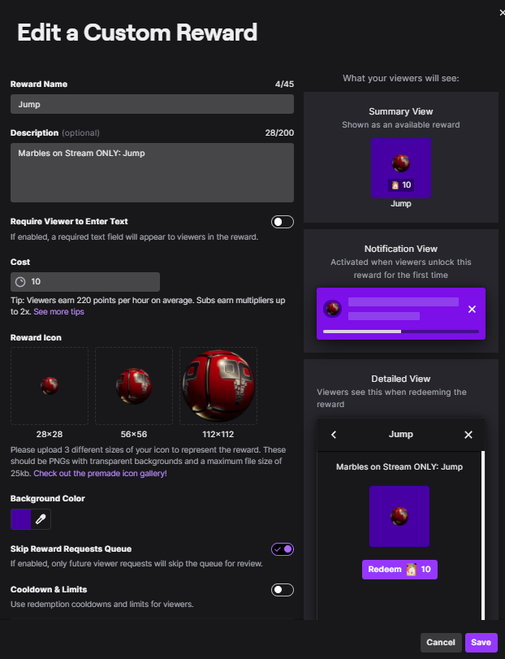The height and width of the screenshot is (659, 505).
Task: Dismiss the notification preview with X
Action: pyautogui.click(x=472, y=310)
